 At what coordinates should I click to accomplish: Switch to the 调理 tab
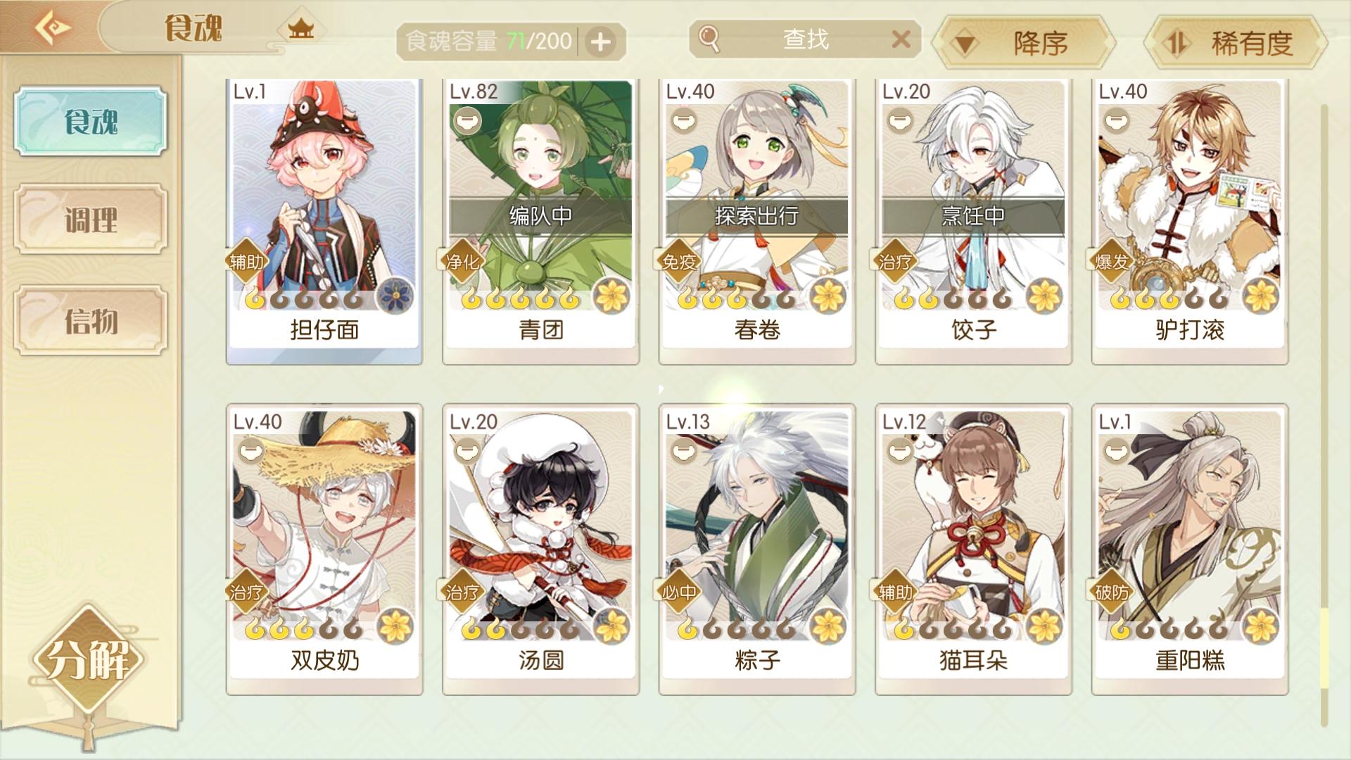(91, 220)
